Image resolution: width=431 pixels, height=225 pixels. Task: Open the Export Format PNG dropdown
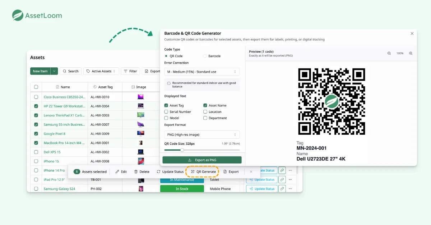(x=202, y=135)
